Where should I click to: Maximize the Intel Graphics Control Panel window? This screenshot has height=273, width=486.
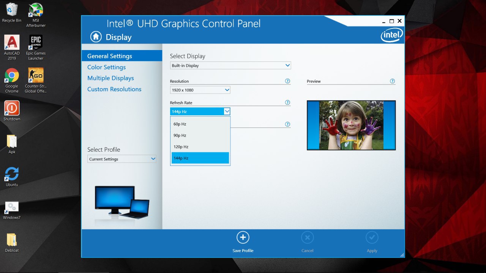[392, 21]
